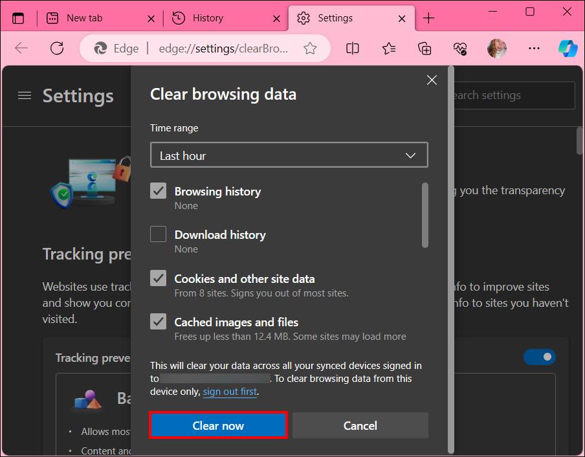
Task: Expand the Time range dropdown
Action: tap(289, 155)
